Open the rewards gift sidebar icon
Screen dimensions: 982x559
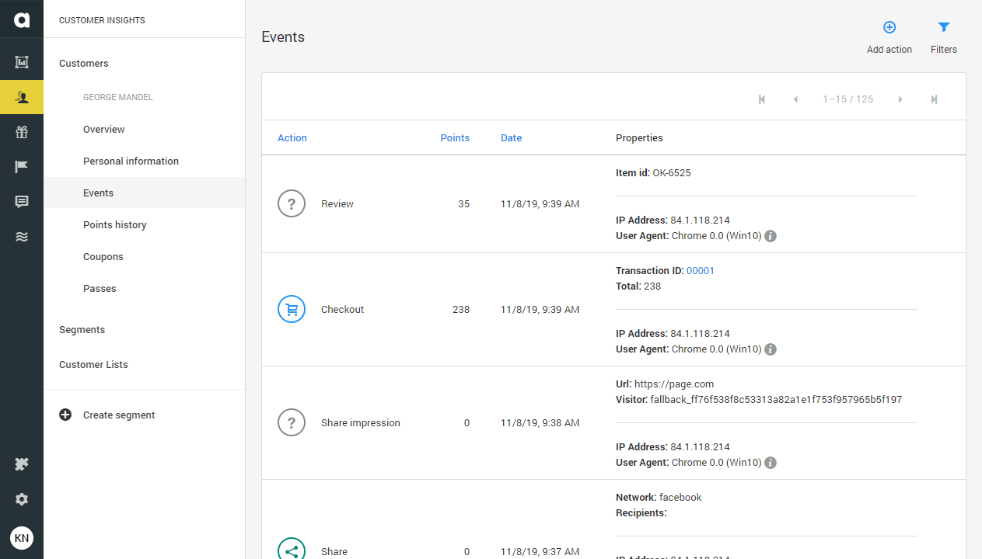click(x=22, y=132)
